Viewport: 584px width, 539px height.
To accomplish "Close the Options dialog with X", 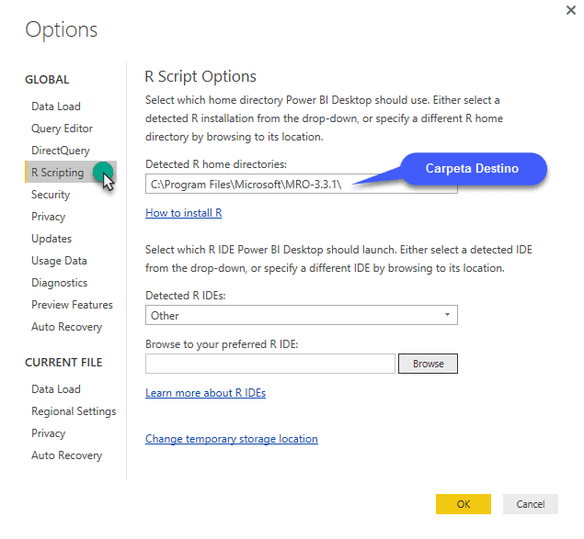I will 571,9.
